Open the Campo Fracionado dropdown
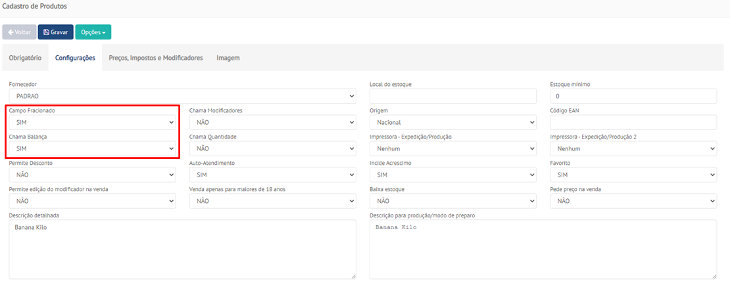The image size is (730, 285). (92, 123)
